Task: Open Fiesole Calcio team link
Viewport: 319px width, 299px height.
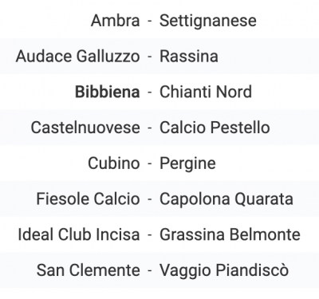Action: pyautogui.click(x=88, y=199)
